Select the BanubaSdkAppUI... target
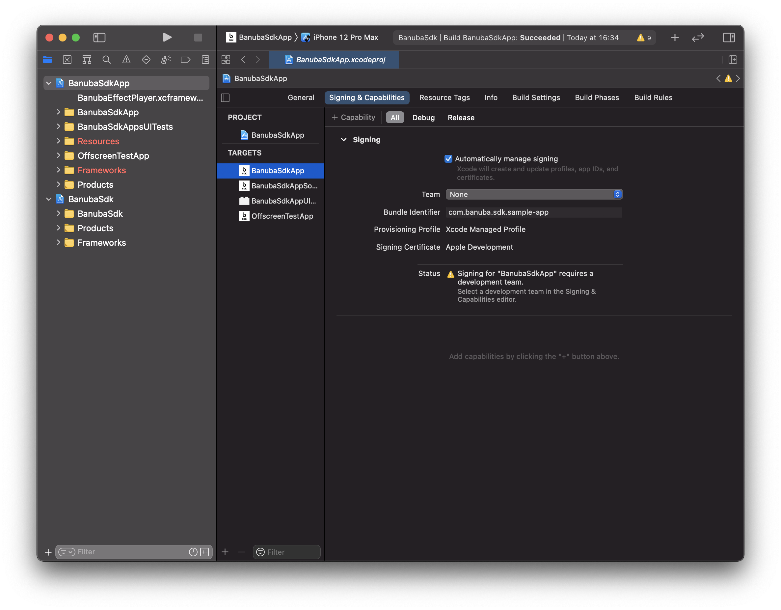 (270, 201)
